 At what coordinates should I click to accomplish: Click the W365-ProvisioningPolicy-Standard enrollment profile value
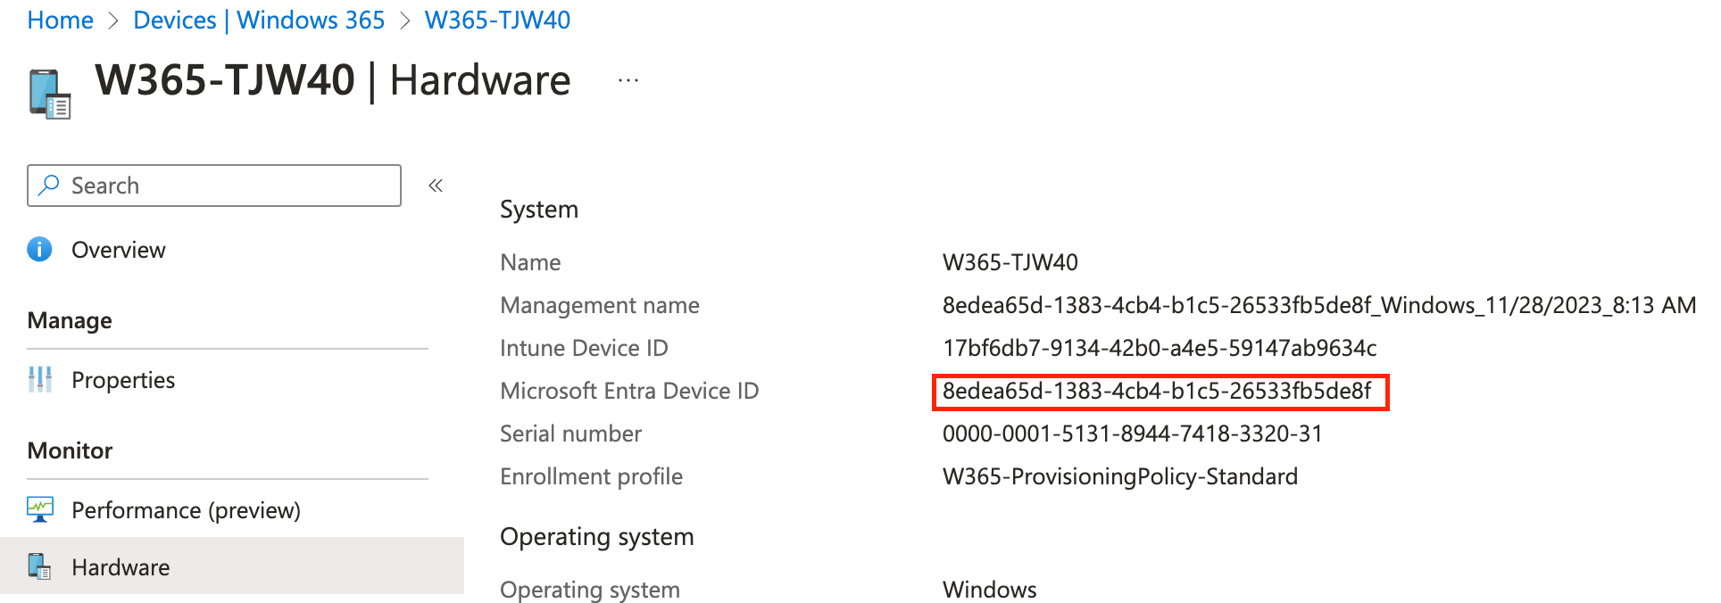1120,476
